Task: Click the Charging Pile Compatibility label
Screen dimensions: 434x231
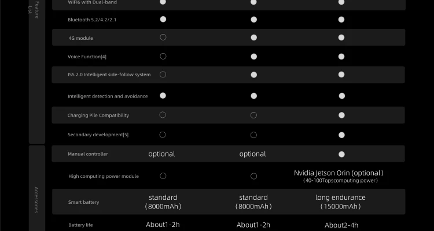Action: coord(98,115)
